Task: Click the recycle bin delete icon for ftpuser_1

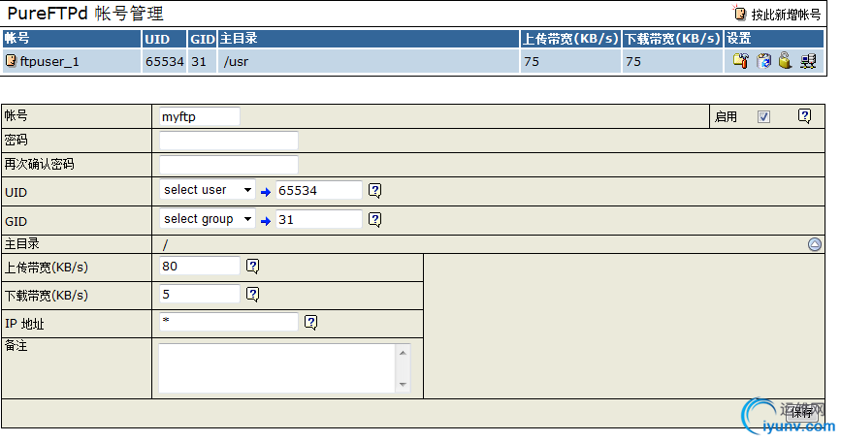Action: [x=763, y=61]
